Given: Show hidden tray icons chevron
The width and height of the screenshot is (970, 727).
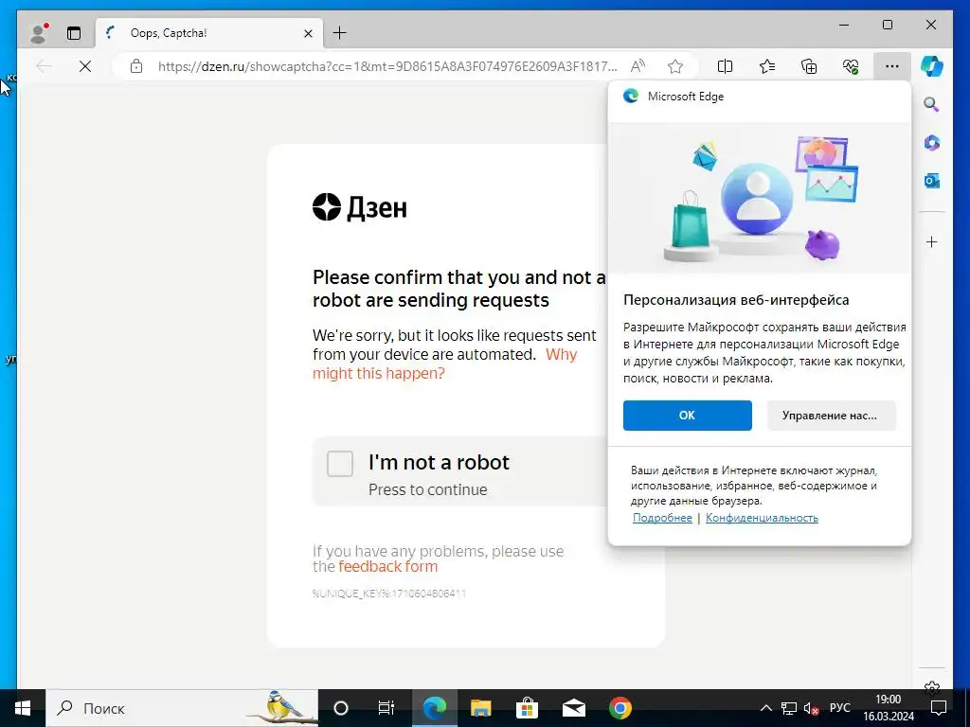Looking at the screenshot, I should pyautogui.click(x=765, y=708).
